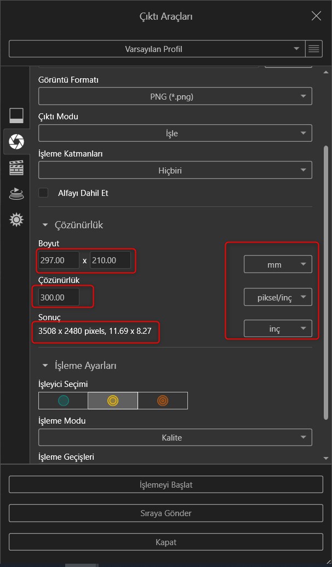Select the yellow circle renderer option

(112, 401)
